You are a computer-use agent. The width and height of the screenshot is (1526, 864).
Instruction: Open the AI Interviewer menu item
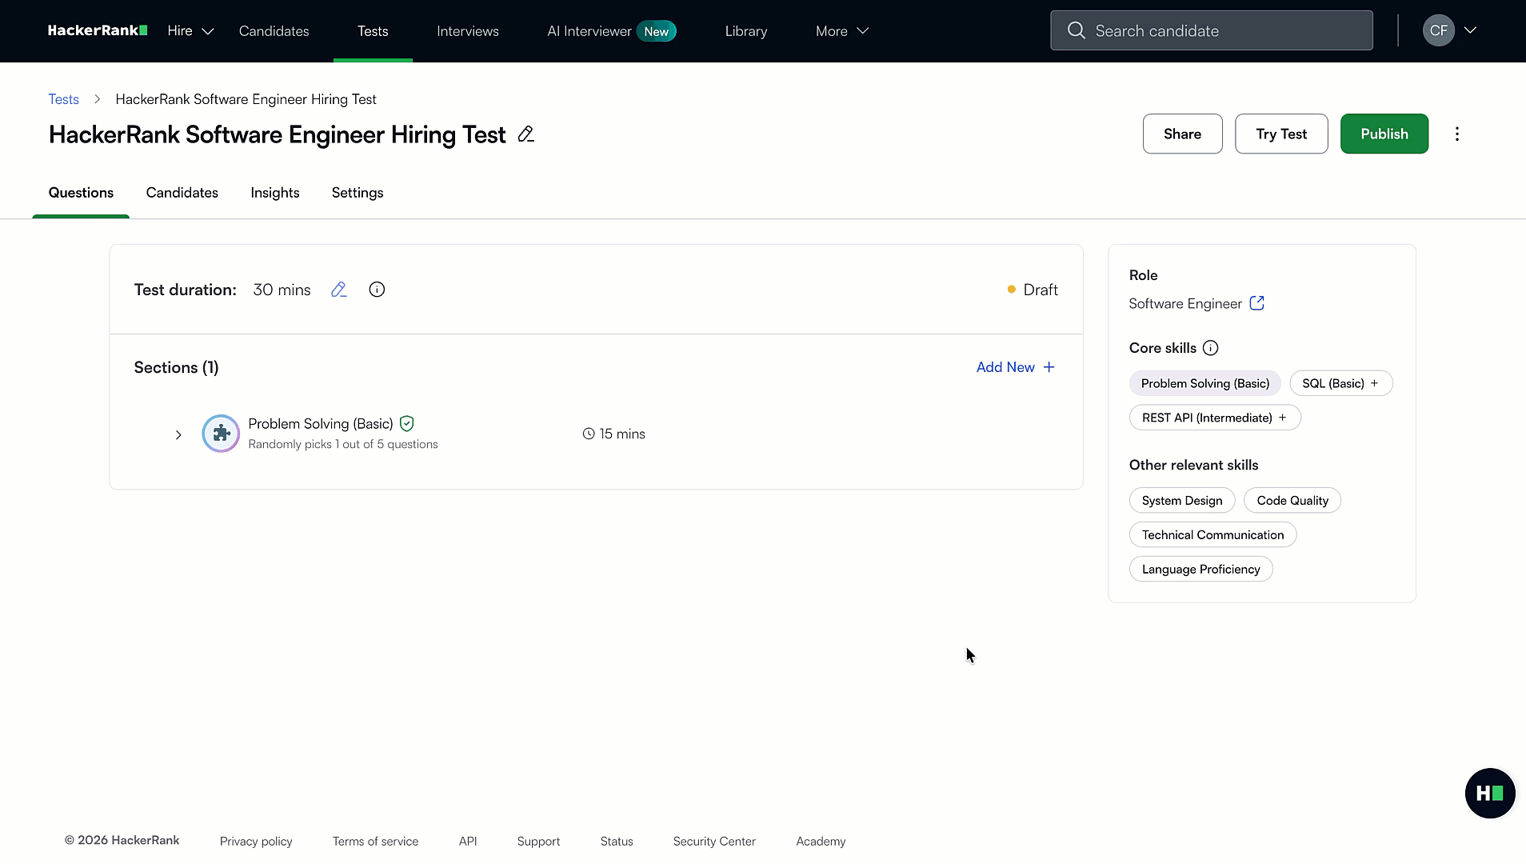coord(588,30)
